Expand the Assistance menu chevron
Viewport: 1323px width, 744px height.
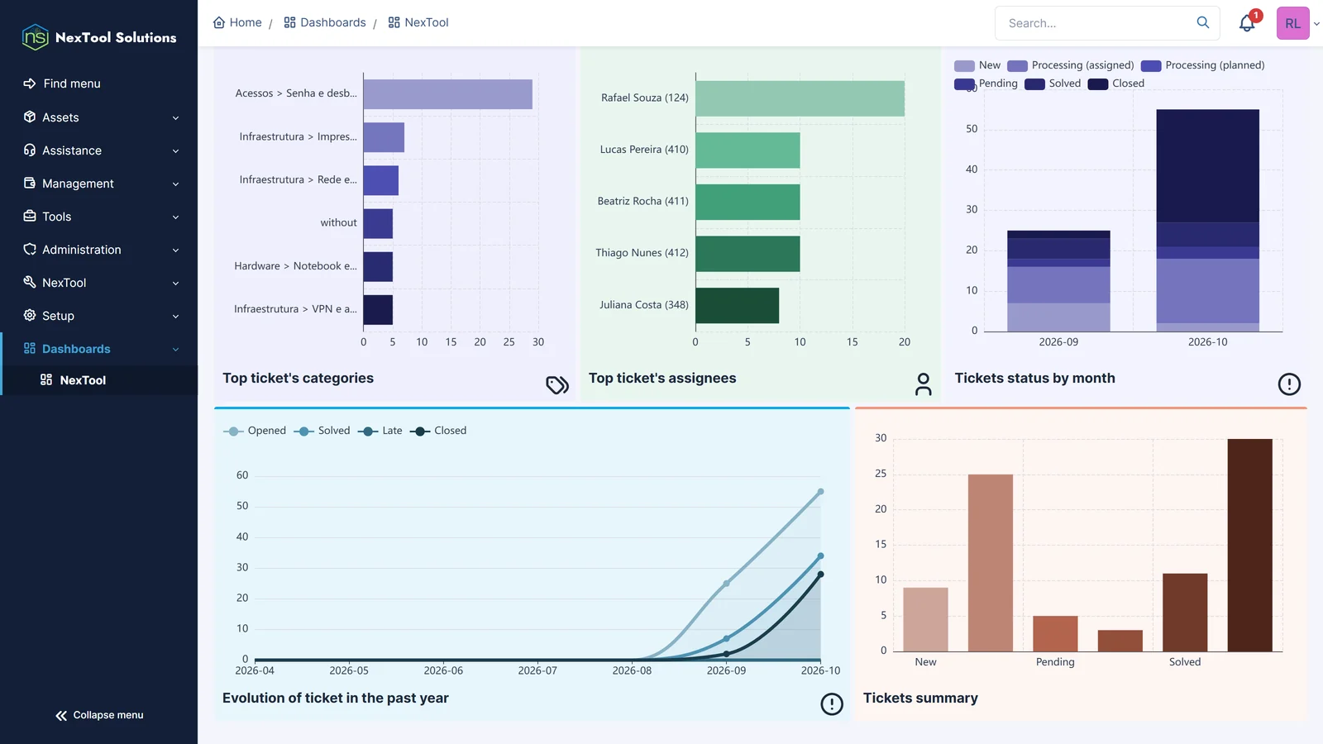[x=175, y=150]
